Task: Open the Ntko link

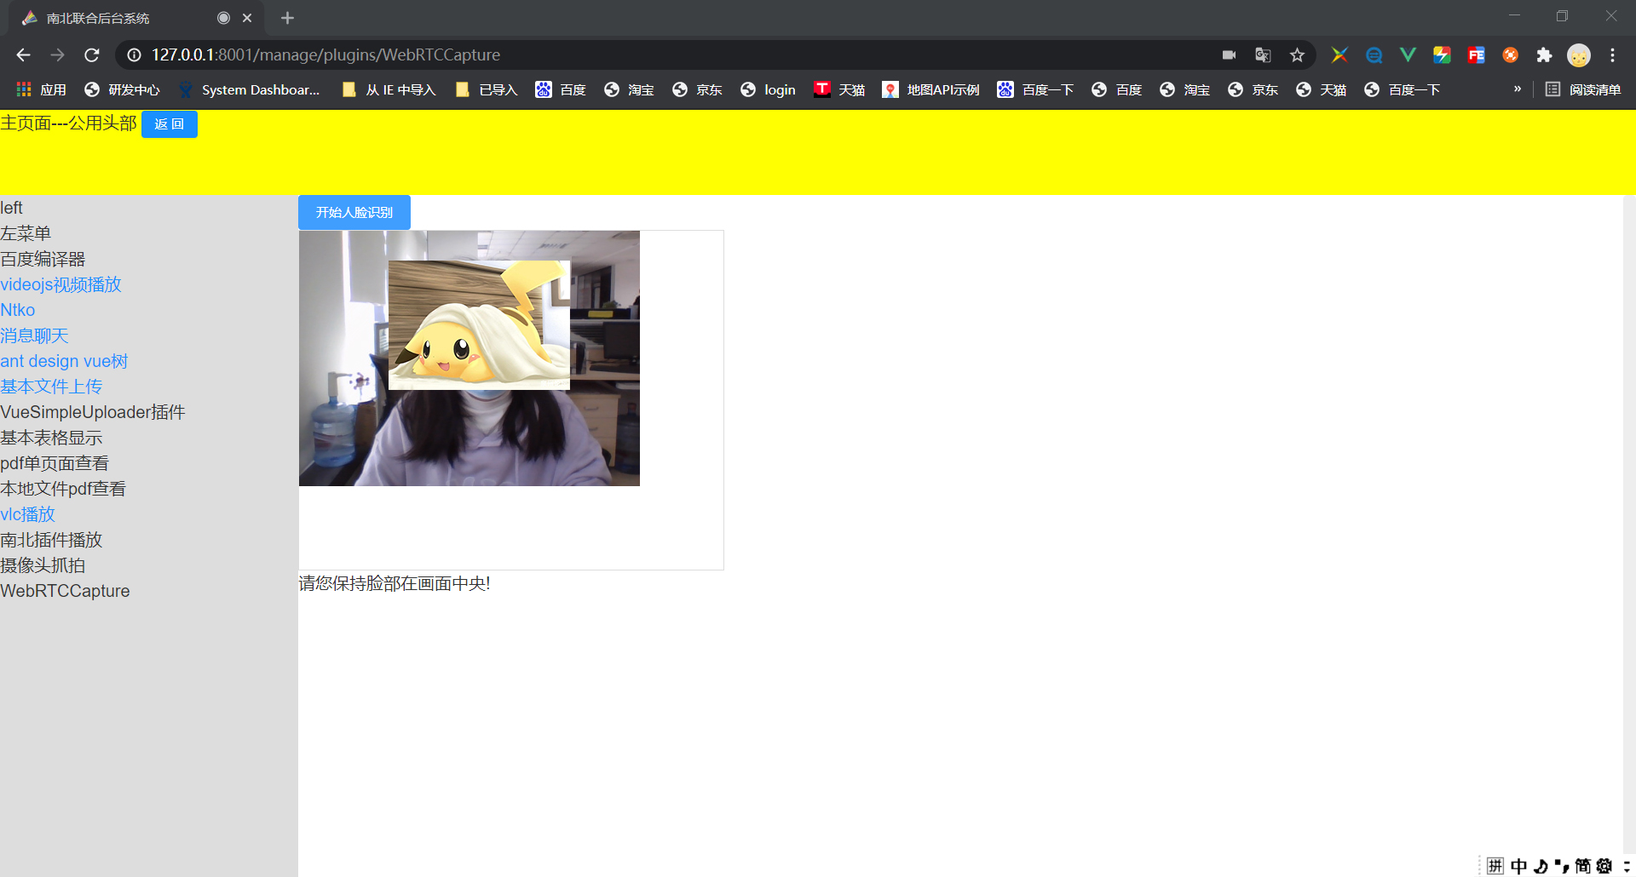Action: (x=17, y=310)
